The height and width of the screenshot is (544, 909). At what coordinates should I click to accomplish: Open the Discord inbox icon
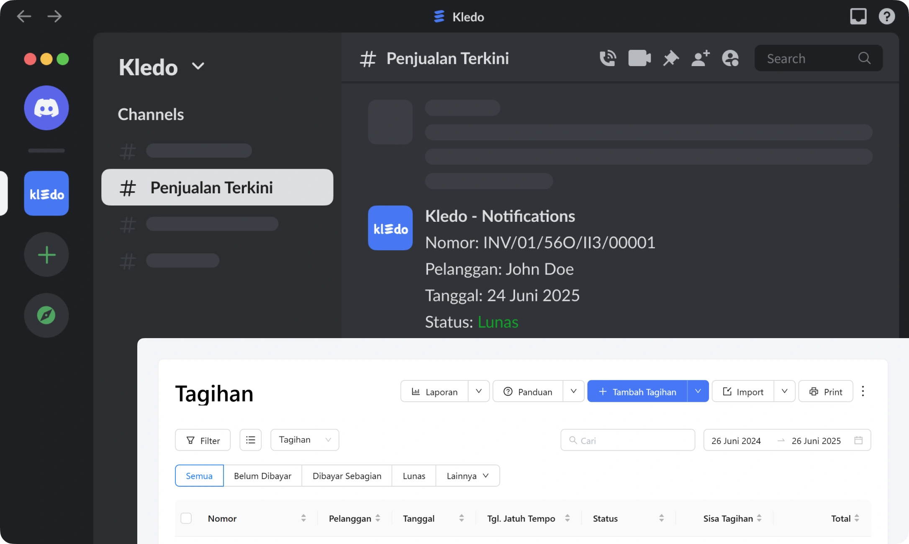[x=858, y=16]
